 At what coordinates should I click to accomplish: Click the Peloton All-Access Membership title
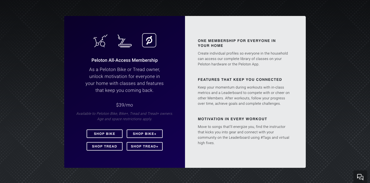(x=125, y=60)
